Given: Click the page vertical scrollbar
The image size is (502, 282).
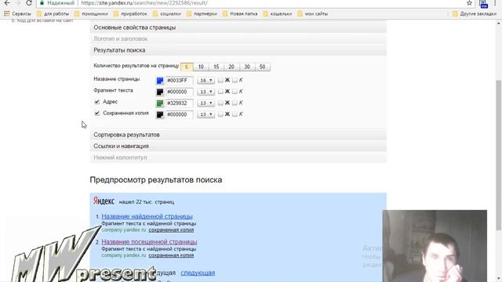Looking at the screenshot, I should click(499, 155).
